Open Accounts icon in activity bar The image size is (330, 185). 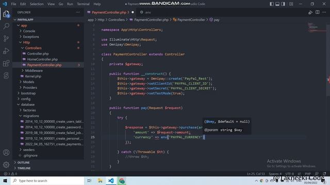coord(6,153)
